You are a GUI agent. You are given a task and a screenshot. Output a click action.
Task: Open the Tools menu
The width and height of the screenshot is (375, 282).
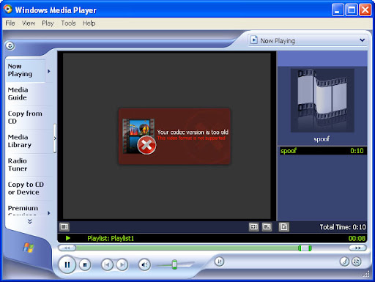click(68, 23)
